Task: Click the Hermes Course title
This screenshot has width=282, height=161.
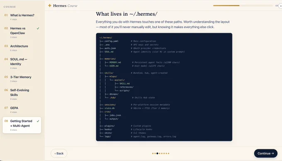Action: tap(65, 6)
